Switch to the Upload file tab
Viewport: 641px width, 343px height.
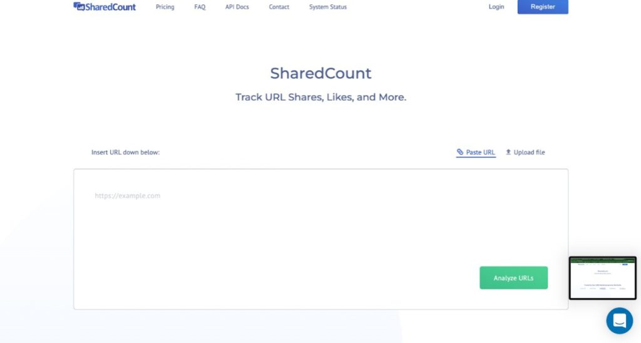[x=529, y=152]
